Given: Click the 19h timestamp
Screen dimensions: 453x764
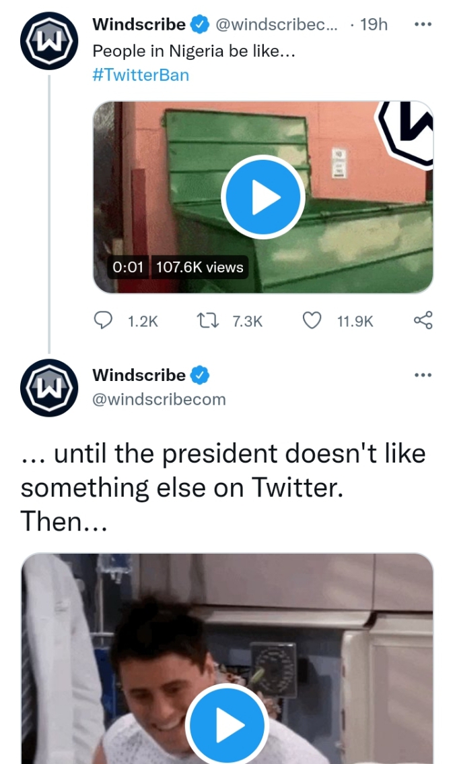Looking at the screenshot, I should [x=374, y=25].
